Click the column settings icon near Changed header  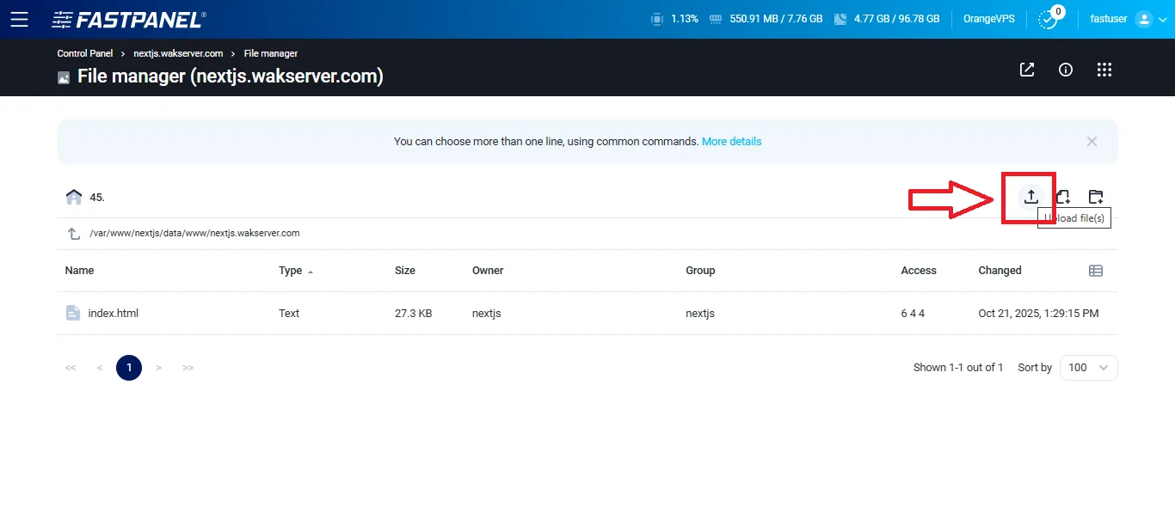tap(1096, 270)
